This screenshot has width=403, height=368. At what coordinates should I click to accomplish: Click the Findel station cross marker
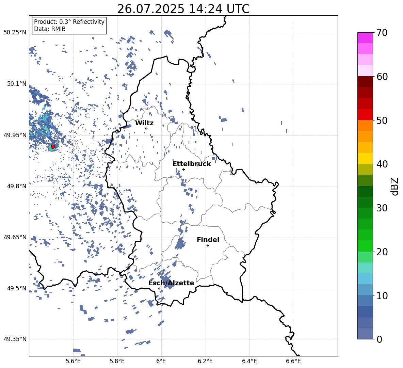pyautogui.click(x=208, y=246)
